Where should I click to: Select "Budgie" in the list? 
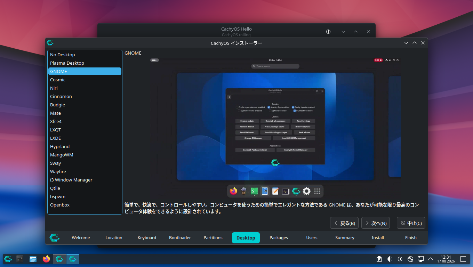pos(85,105)
